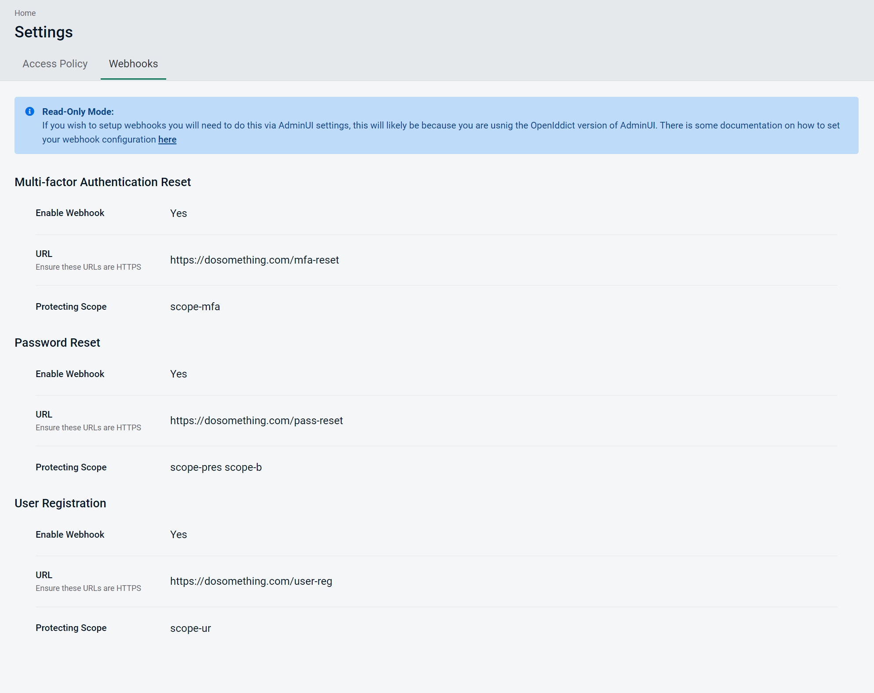This screenshot has width=874, height=693.
Task: Click Enable Webhook label in User Registration section
Action: coord(70,535)
